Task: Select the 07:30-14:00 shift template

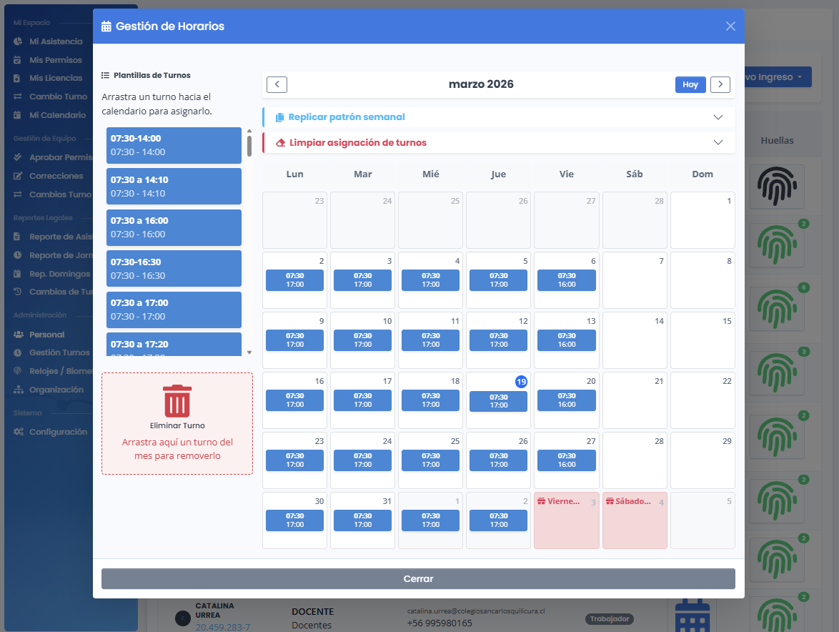Action: click(174, 145)
